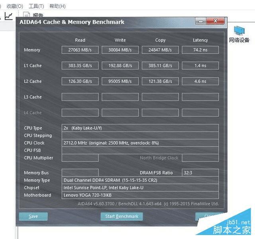Click Memory Read value 27063 MB/s
Viewport: 255px width, 239px height.
click(80, 50)
